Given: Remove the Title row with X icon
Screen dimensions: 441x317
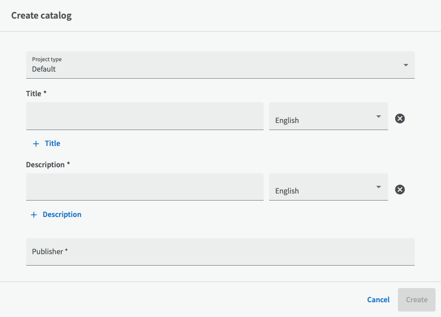Looking at the screenshot, I should (400, 119).
